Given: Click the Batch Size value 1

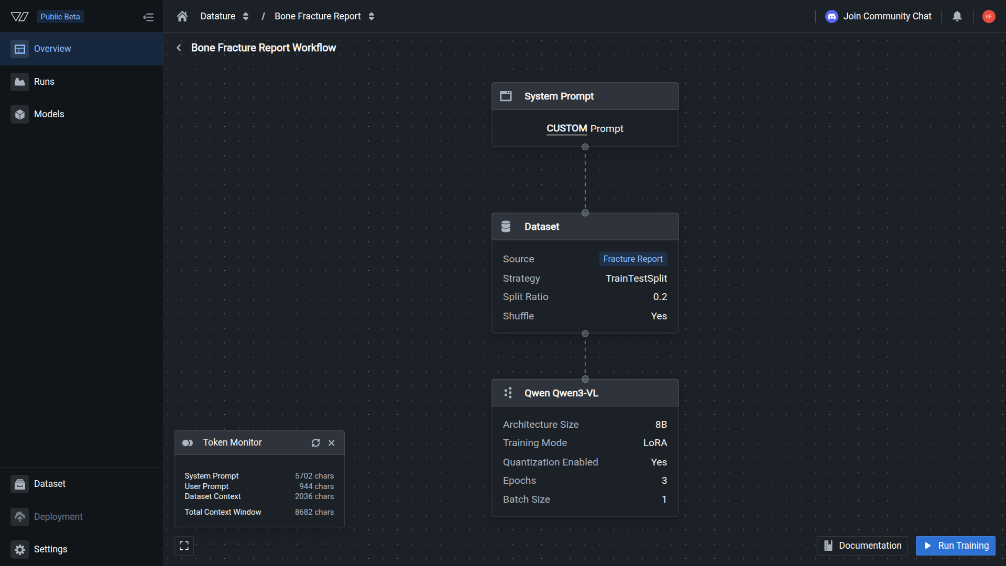Looking at the screenshot, I should [664, 500].
